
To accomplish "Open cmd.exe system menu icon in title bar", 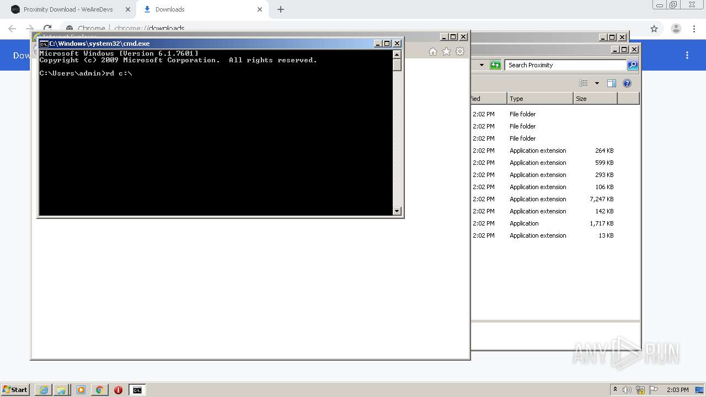I will (x=44, y=44).
